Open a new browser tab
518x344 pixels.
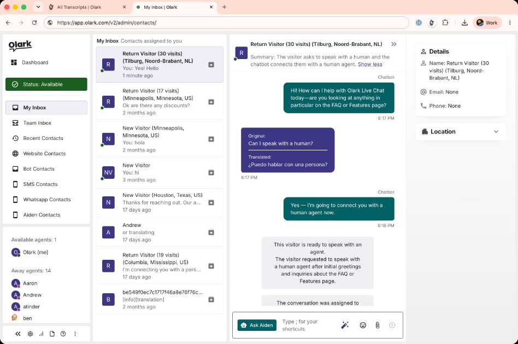(225, 7)
